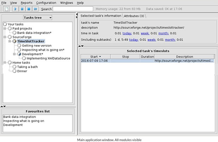
Task: Click split-pane collapse arrows above timeslots panel
Action: tap(81, 46)
